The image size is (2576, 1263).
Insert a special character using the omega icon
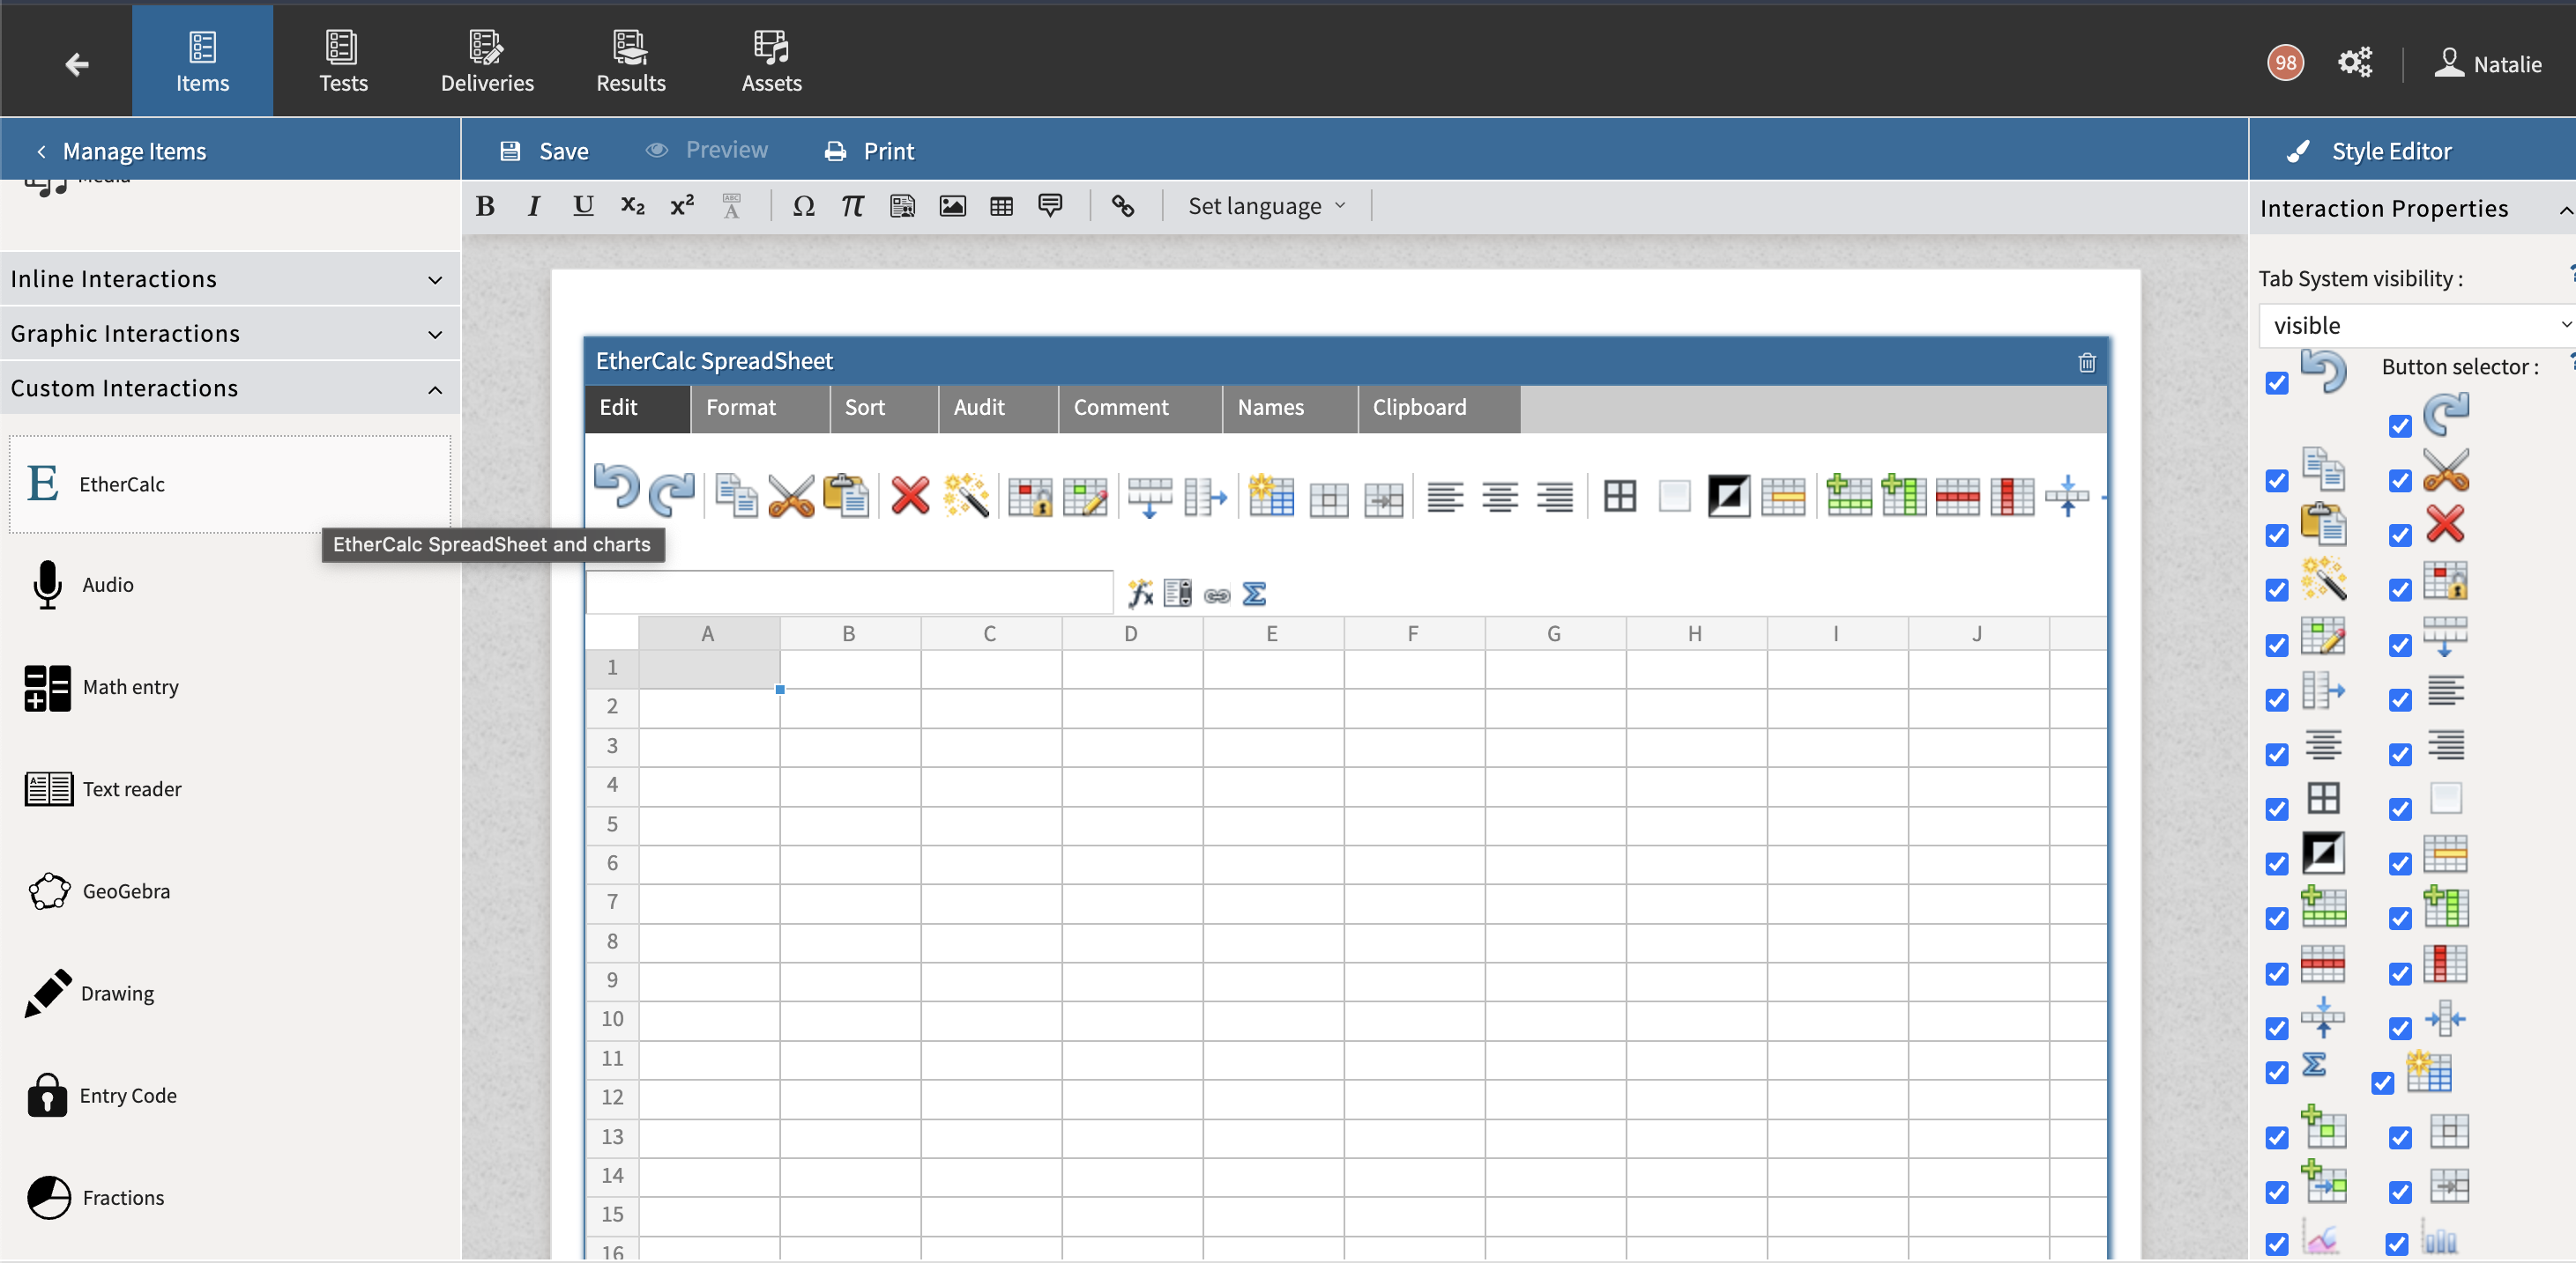tap(803, 206)
